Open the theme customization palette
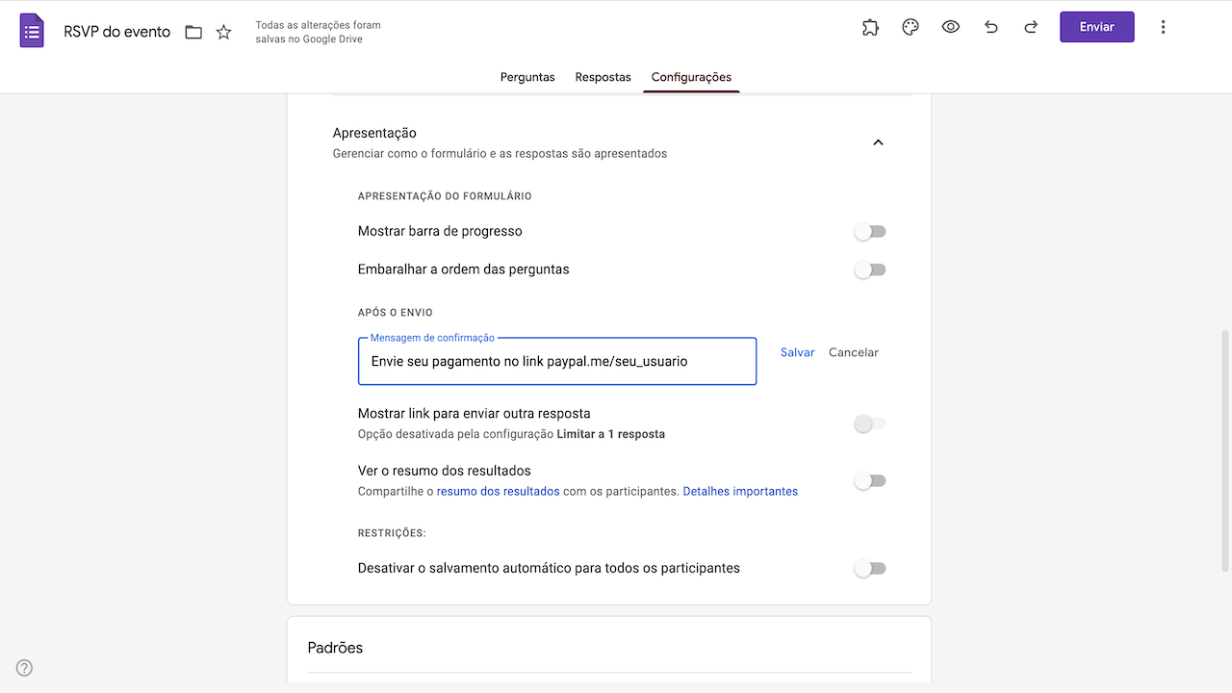The height and width of the screenshot is (693, 1232). click(x=911, y=27)
